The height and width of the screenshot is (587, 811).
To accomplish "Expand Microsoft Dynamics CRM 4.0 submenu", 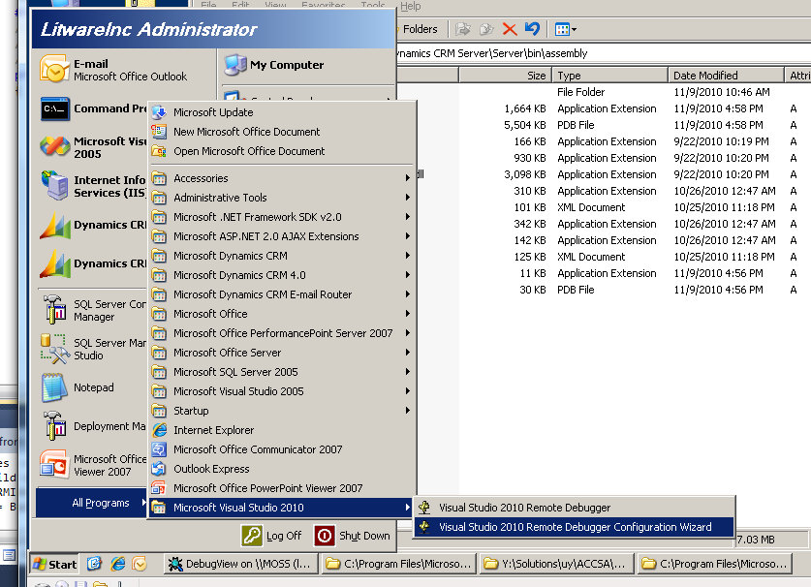I will click(x=282, y=275).
